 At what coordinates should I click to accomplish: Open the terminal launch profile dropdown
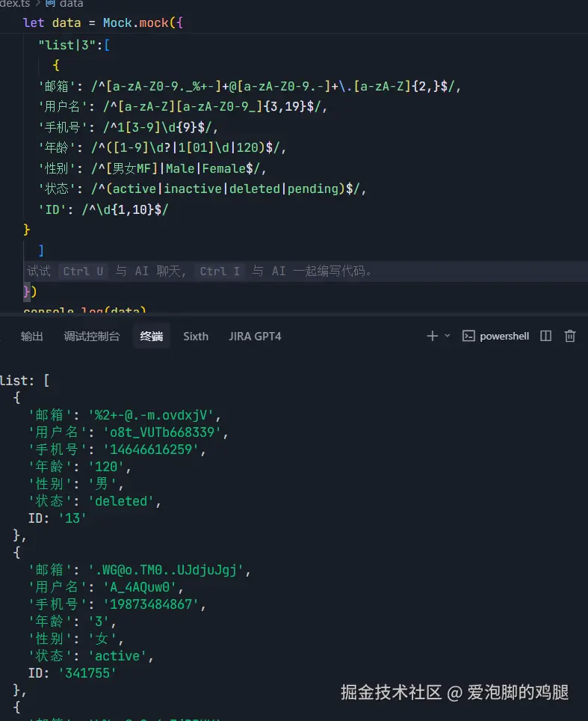click(x=448, y=336)
